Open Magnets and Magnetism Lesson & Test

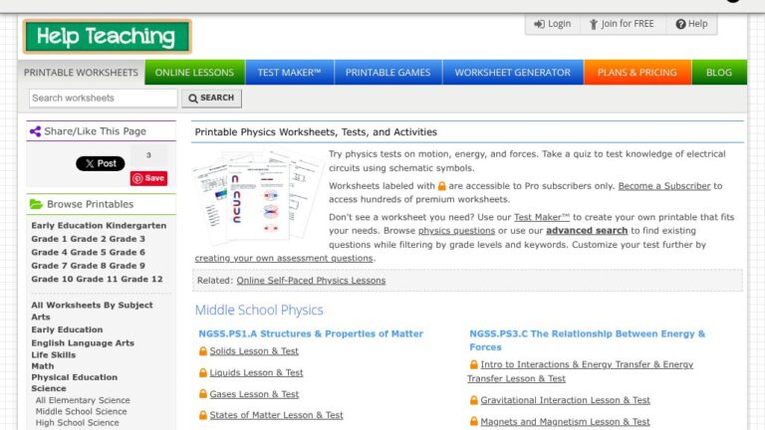565,421
